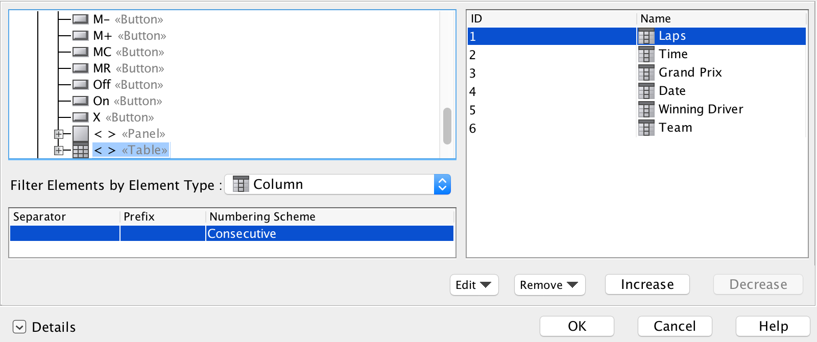Open the Element Type filter dropdown
This screenshot has height=342, width=817.
point(442,184)
